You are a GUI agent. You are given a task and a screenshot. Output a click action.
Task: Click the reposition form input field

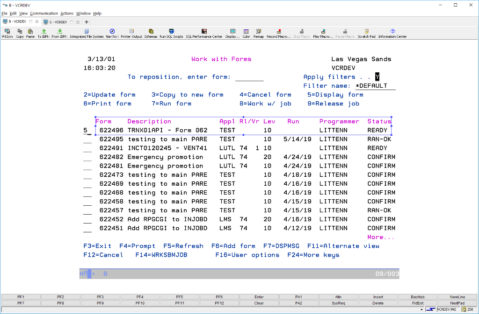249,77
